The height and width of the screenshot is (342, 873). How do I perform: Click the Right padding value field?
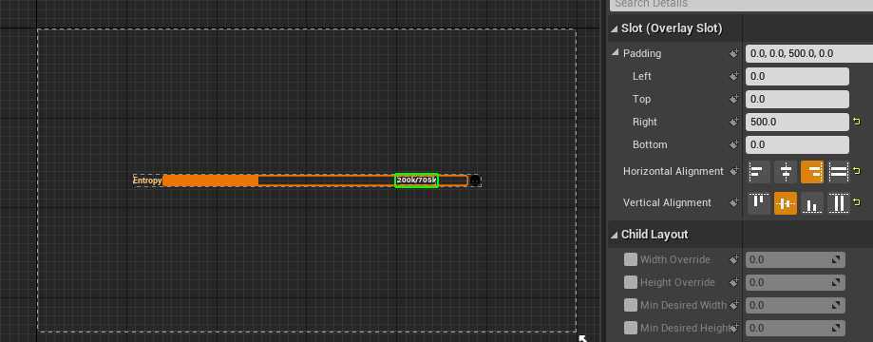(x=797, y=122)
